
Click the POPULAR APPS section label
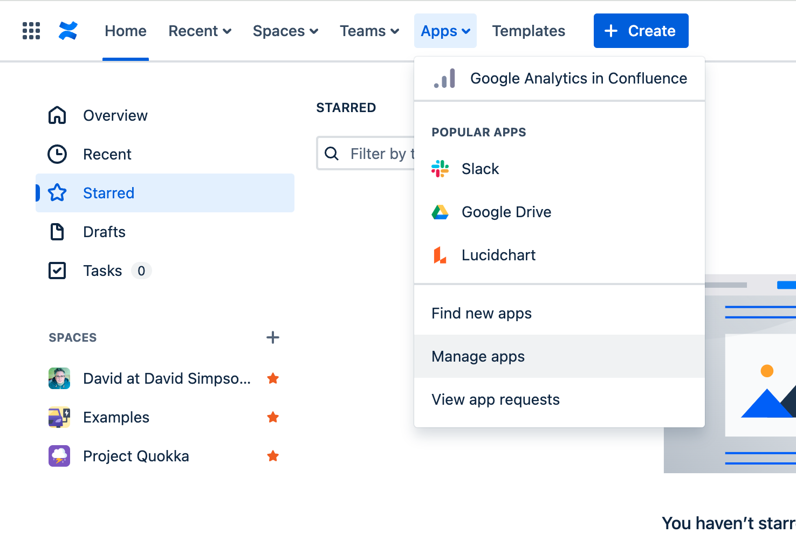(x=479, y=132)
